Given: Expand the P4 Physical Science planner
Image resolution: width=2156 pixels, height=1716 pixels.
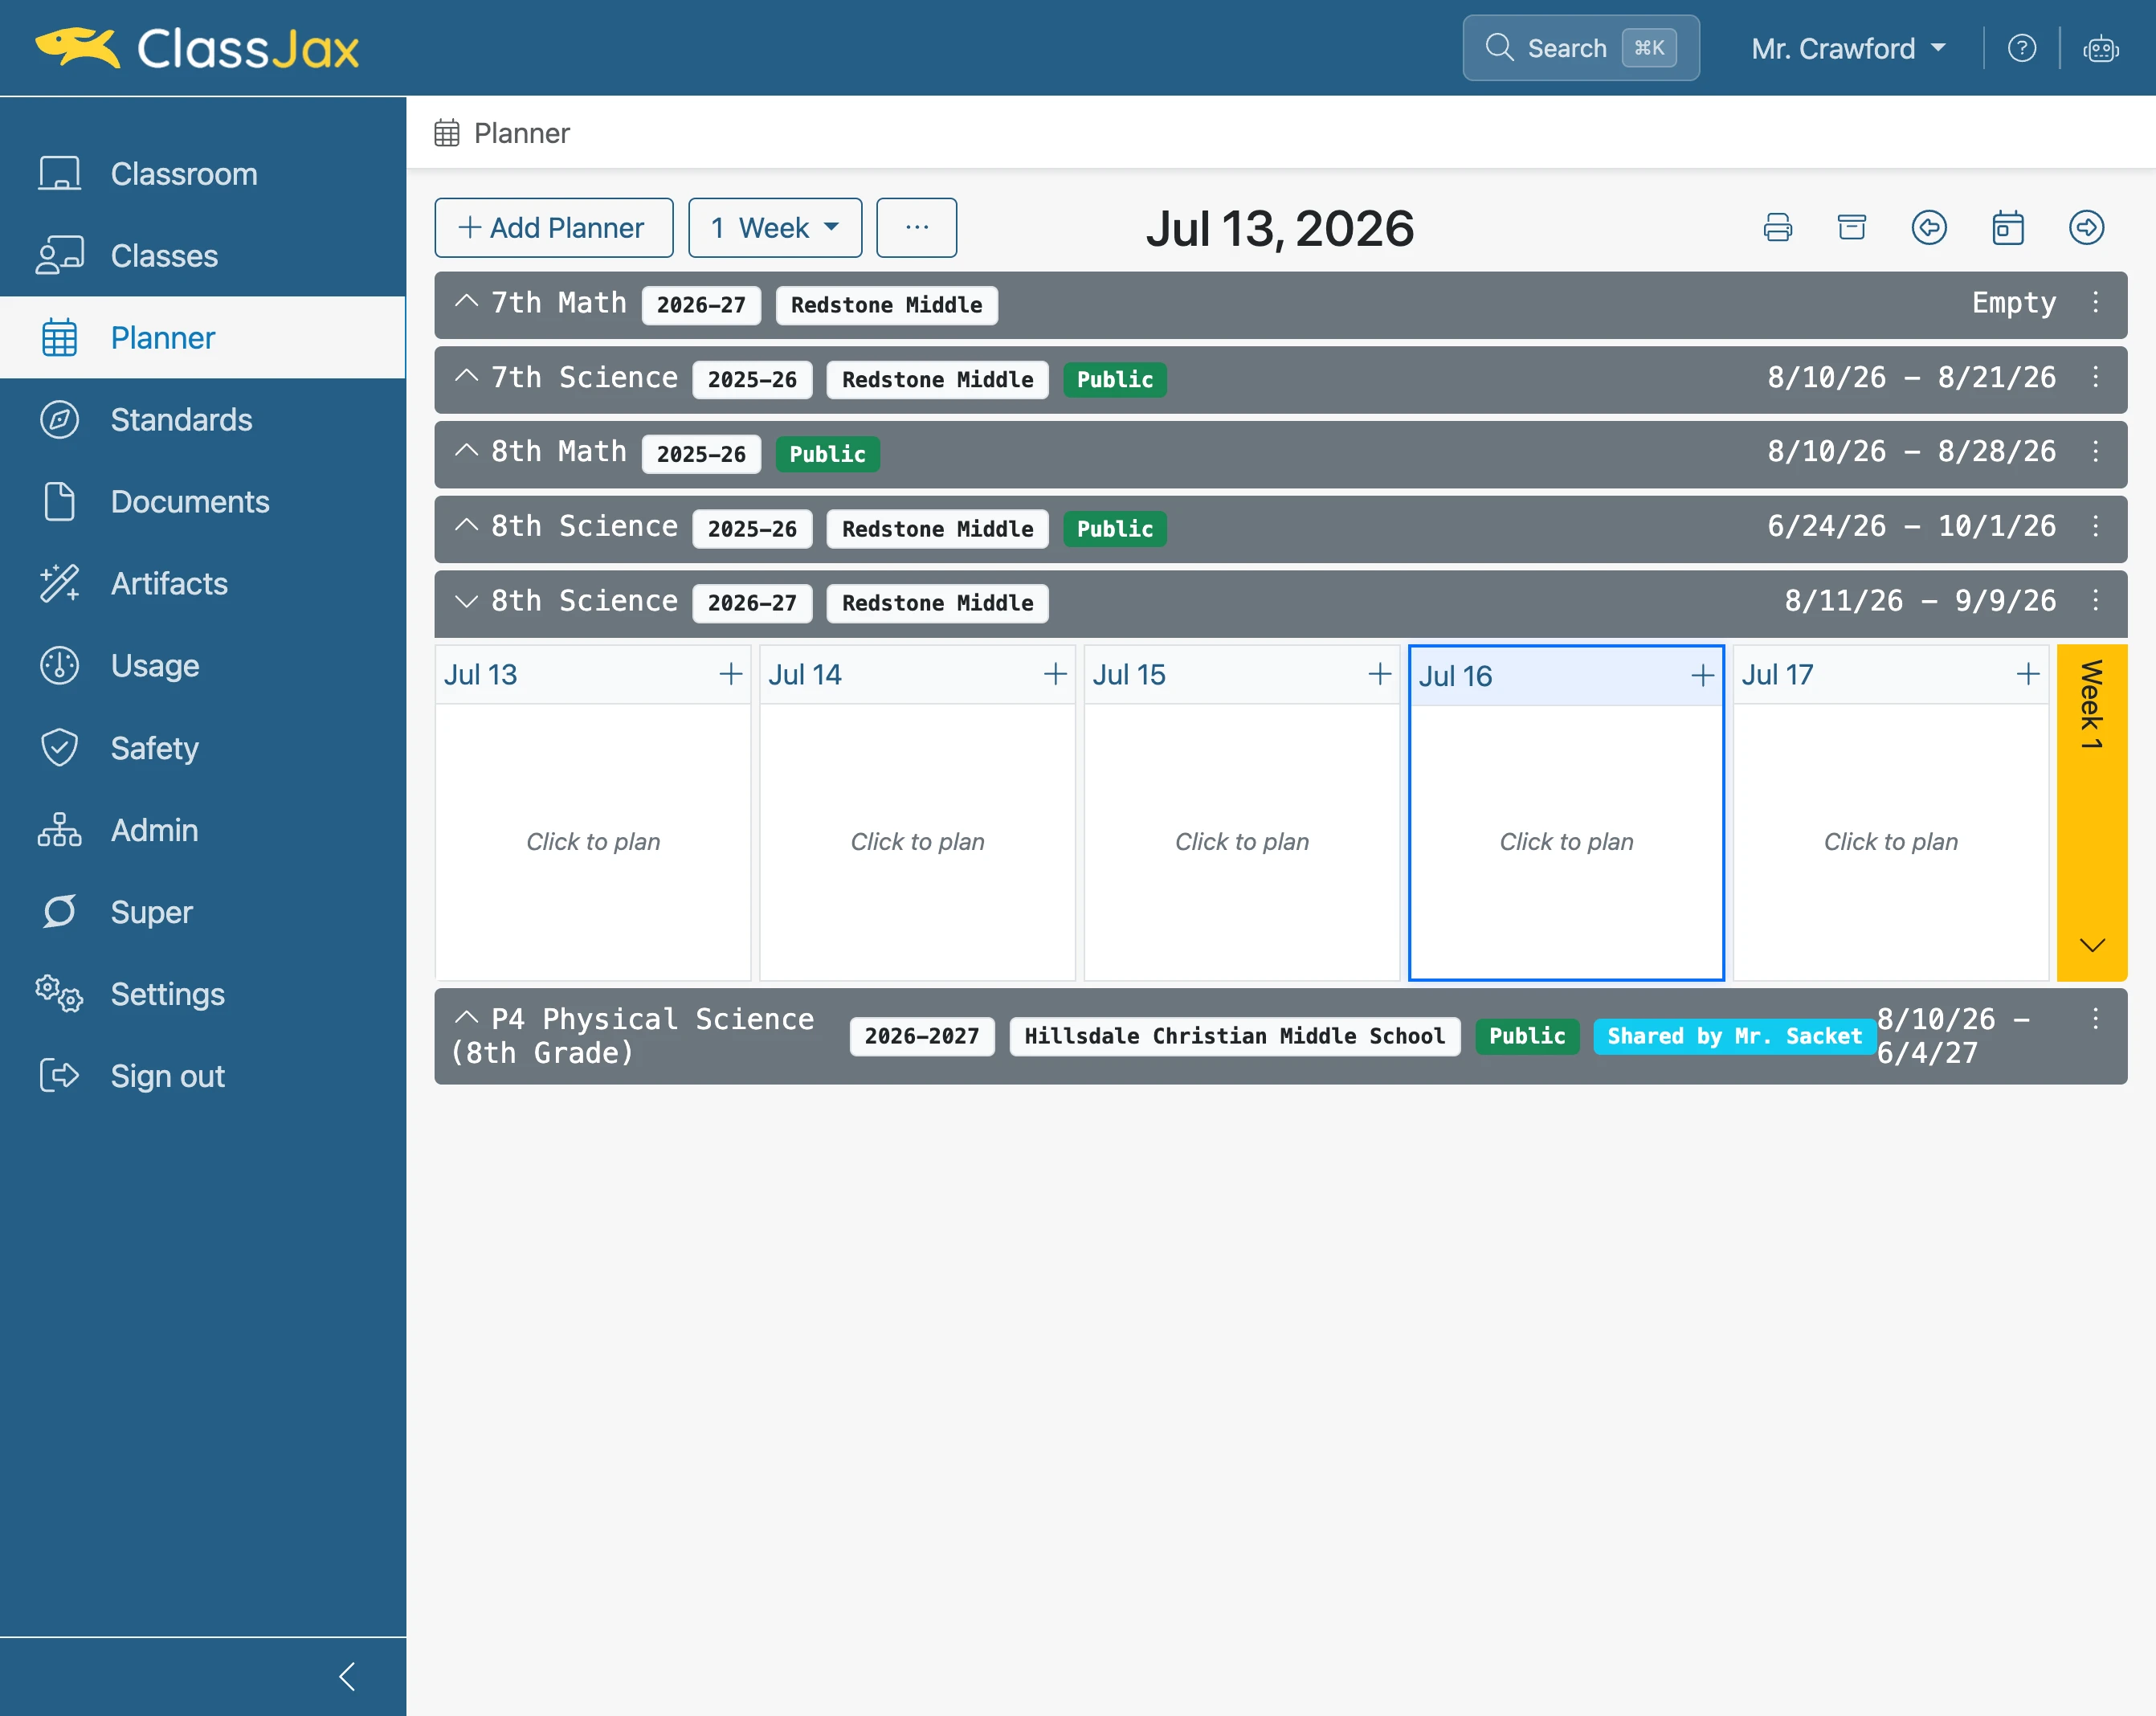Looking at the screenshot, I should pos(466,1017).
